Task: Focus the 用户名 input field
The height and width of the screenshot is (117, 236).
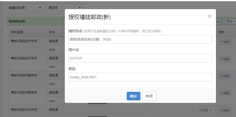Action: click(x=140, y=58)
